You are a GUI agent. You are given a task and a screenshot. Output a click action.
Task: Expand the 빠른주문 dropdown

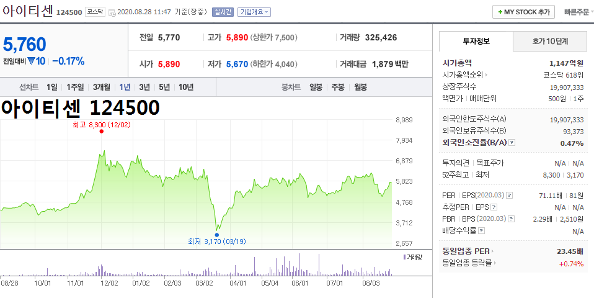[x=578, y=12]
